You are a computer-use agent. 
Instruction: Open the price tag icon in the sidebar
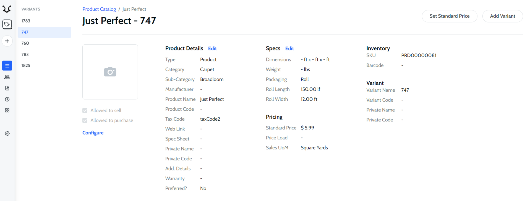pos(7,24)
